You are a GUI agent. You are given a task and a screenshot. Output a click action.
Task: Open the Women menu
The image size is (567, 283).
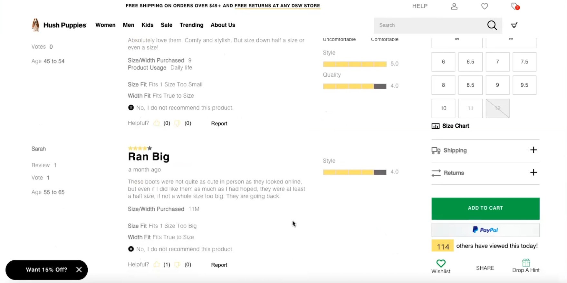tap(105, 25)
